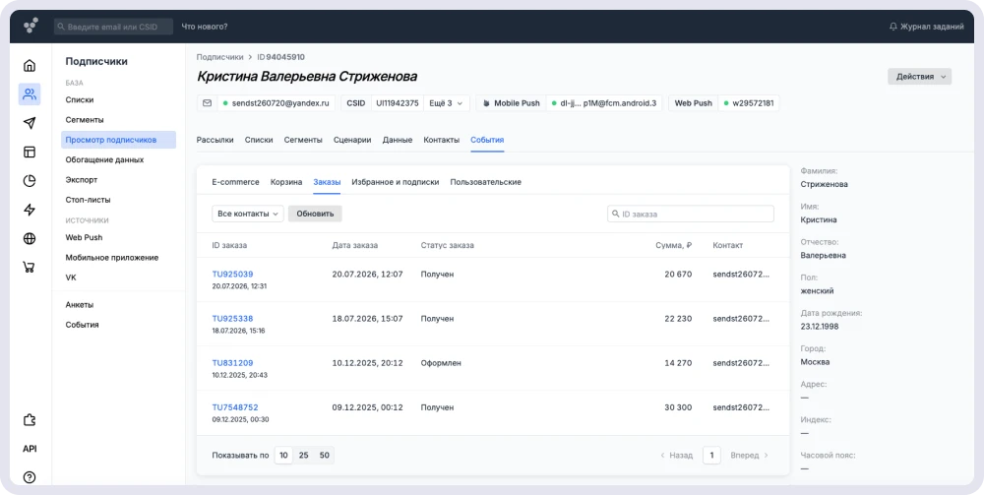Switch to the Контакты tab

[441, 140]
